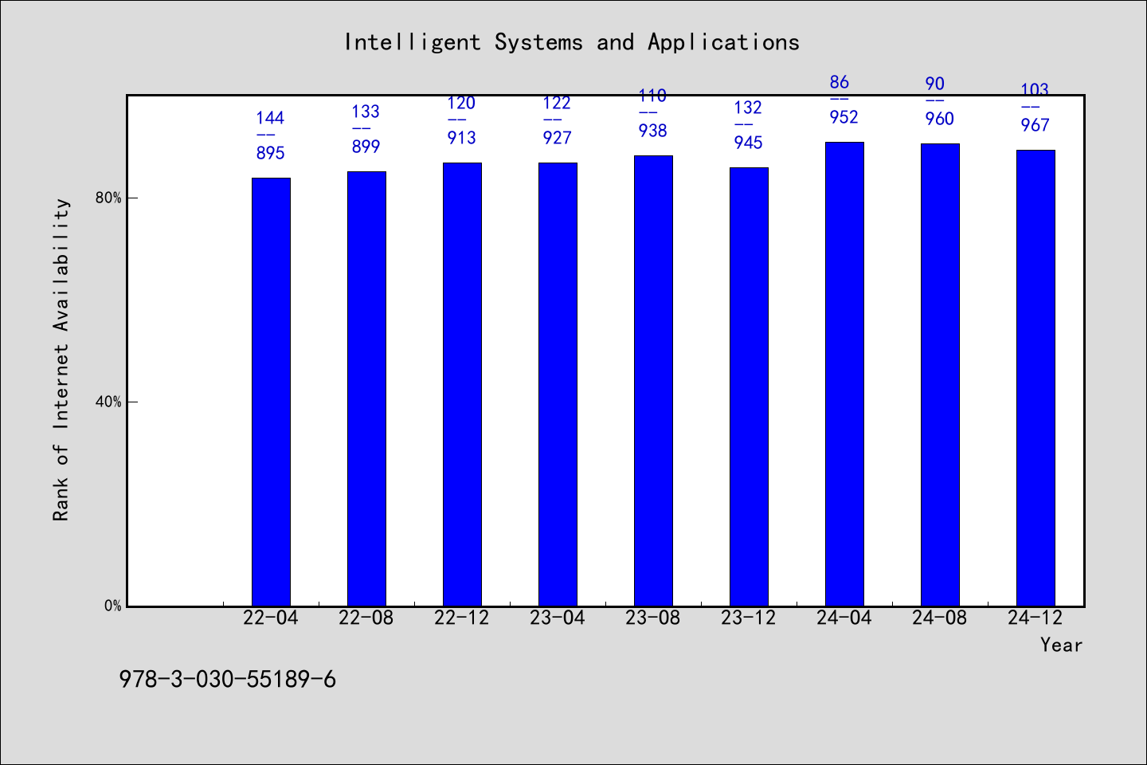
Task: Click the 23-04 x-axis label
Action: [x=558, y=618]
